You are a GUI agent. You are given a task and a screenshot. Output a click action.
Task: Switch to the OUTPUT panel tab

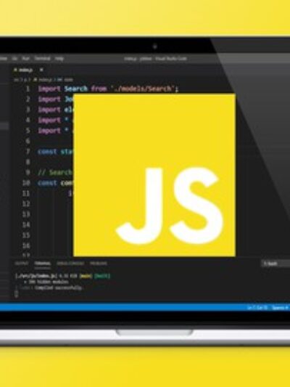pyautogui.click(x=22, y=264)
